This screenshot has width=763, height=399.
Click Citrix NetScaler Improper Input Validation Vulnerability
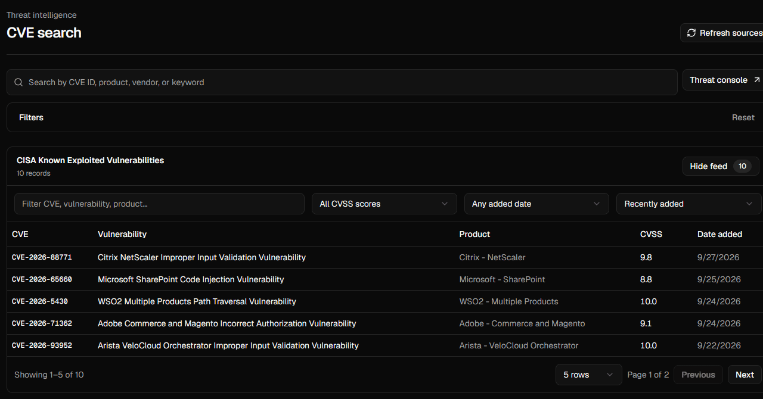click(x=201, y=257)
